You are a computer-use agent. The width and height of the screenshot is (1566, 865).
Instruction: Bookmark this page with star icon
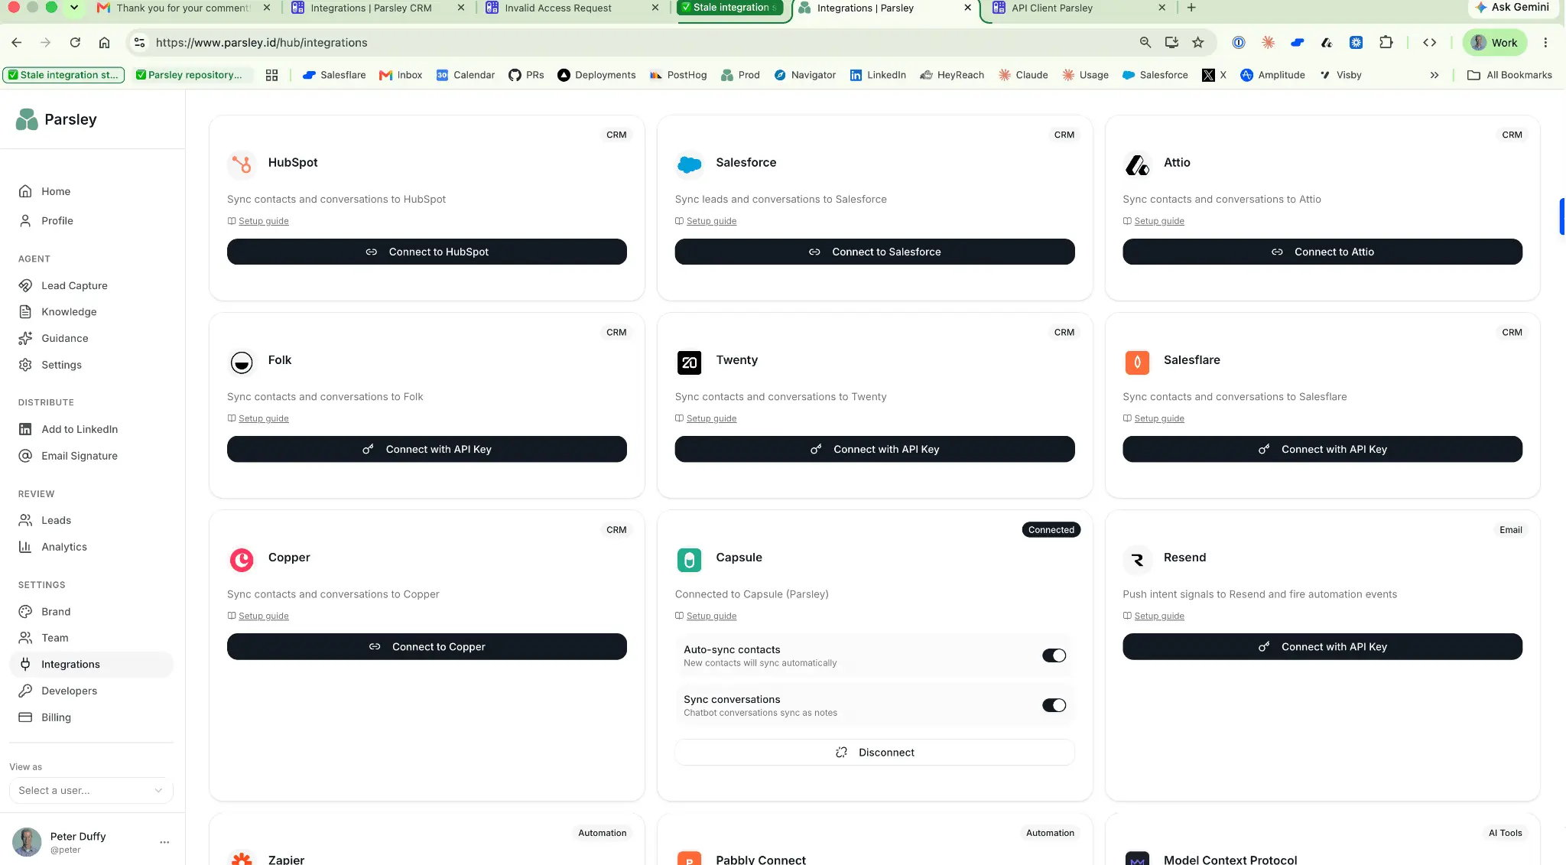[x=1198, y=43]
